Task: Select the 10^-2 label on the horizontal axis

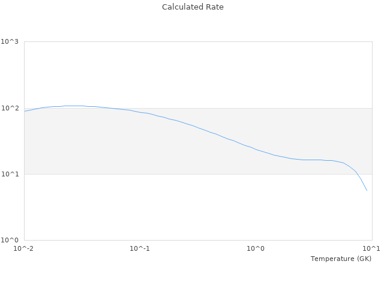Action: (24, 248)
